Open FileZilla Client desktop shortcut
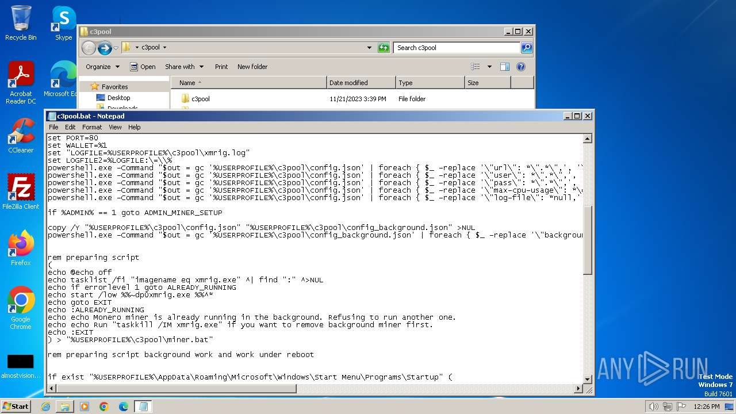The width and height of the screenshot is (736, 414). tap(21, 192)
